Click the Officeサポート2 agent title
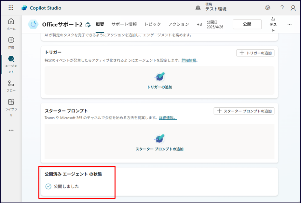Image resolution: width=301 pixels, height=203 pixels. click(x=62, y=25)
